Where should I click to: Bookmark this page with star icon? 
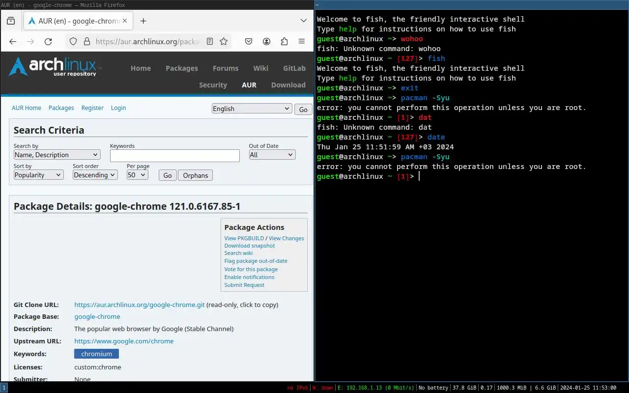[224, 42]
